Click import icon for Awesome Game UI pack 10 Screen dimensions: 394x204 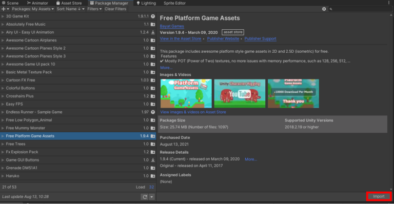(x=153, y=64)
